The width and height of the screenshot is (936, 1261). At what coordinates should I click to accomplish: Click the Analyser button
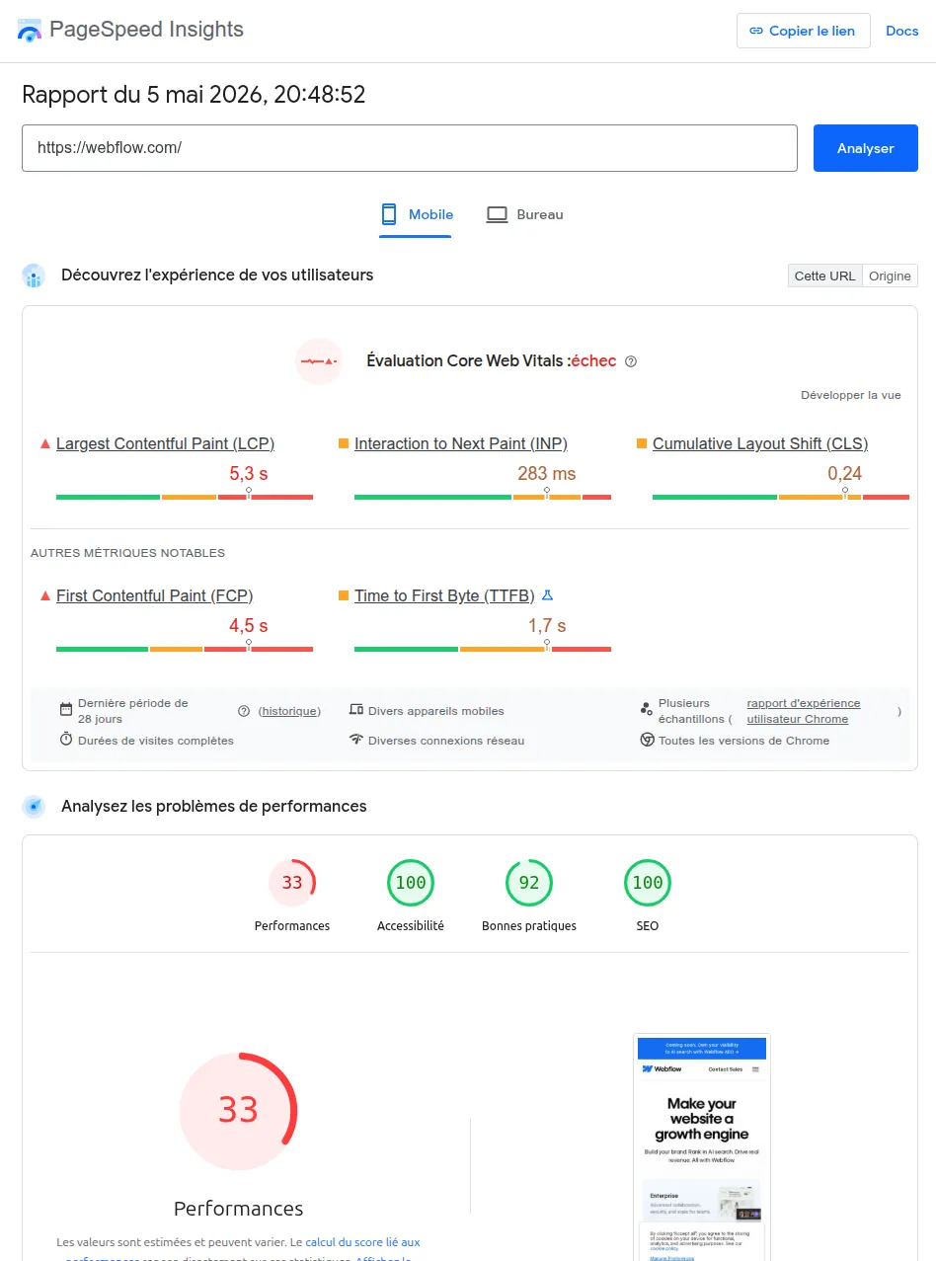(x=866, y=148)
